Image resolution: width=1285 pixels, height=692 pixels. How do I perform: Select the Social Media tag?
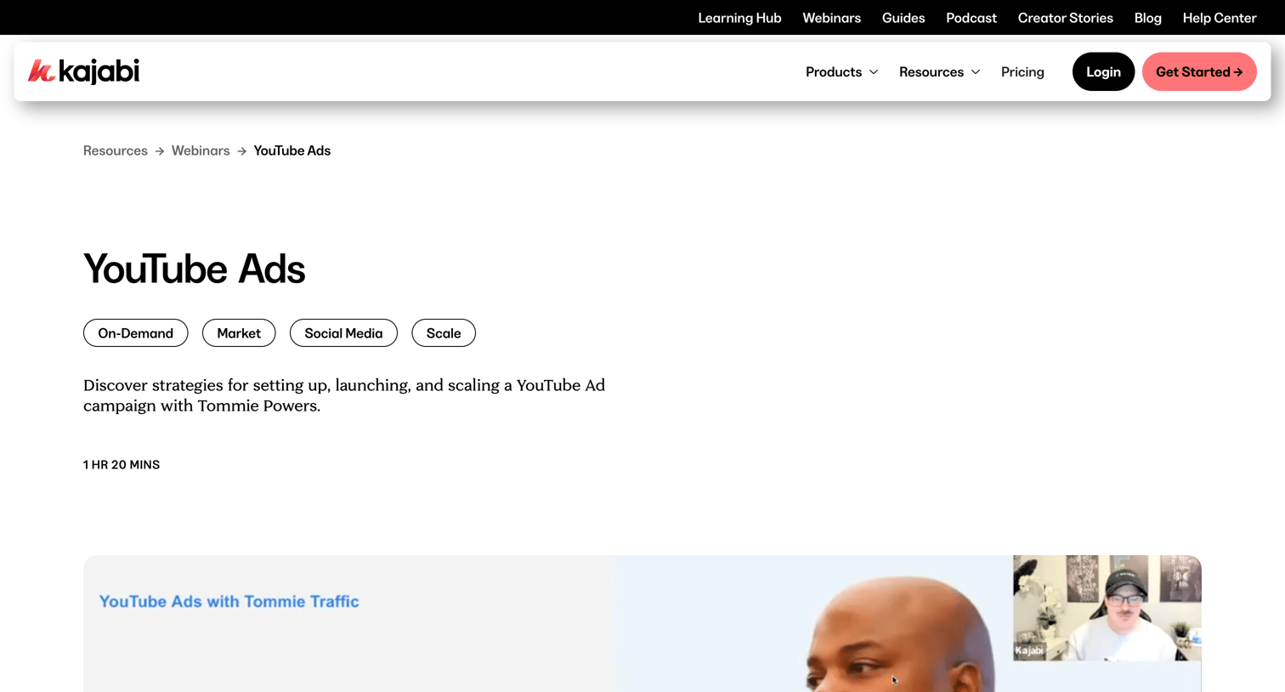click(x=343, y=333)
